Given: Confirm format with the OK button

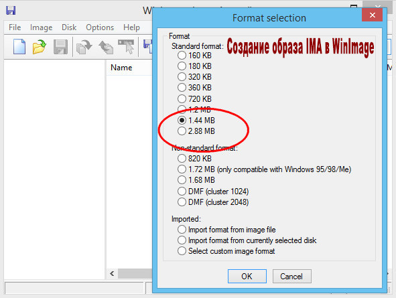Looking at the screenshot, I should coord(247,277).
